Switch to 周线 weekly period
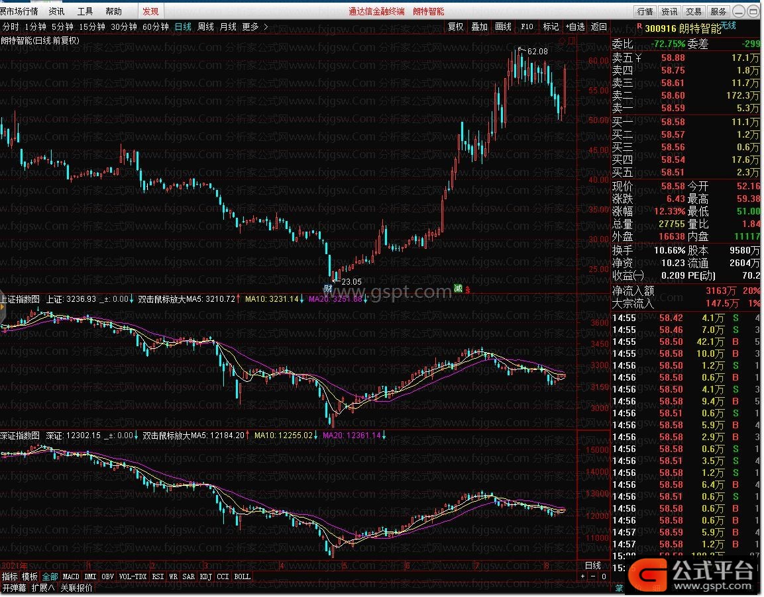The height and width of the screenshot is (597, 764). pyautogui.click(x=205, y=26)
